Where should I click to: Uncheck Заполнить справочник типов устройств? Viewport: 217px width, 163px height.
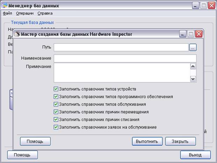click(56, 89)
